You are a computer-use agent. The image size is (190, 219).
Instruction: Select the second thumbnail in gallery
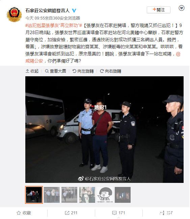pos(52,195)
